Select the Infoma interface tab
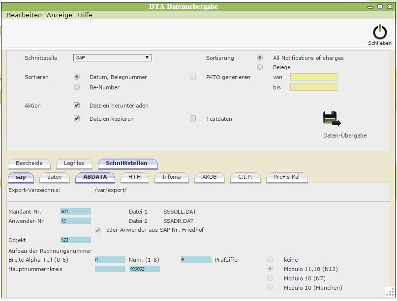397x301 pixels. tap(171, 177)
